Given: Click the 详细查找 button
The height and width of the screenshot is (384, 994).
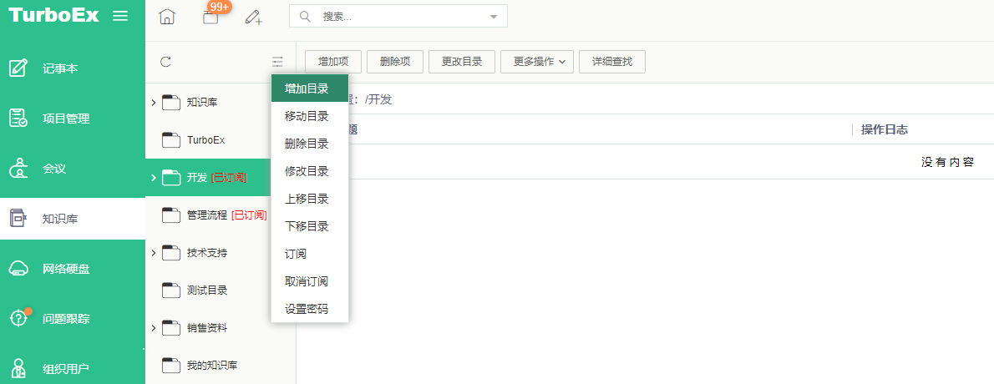Looking at the screenshot, I should tap(612, 62).
